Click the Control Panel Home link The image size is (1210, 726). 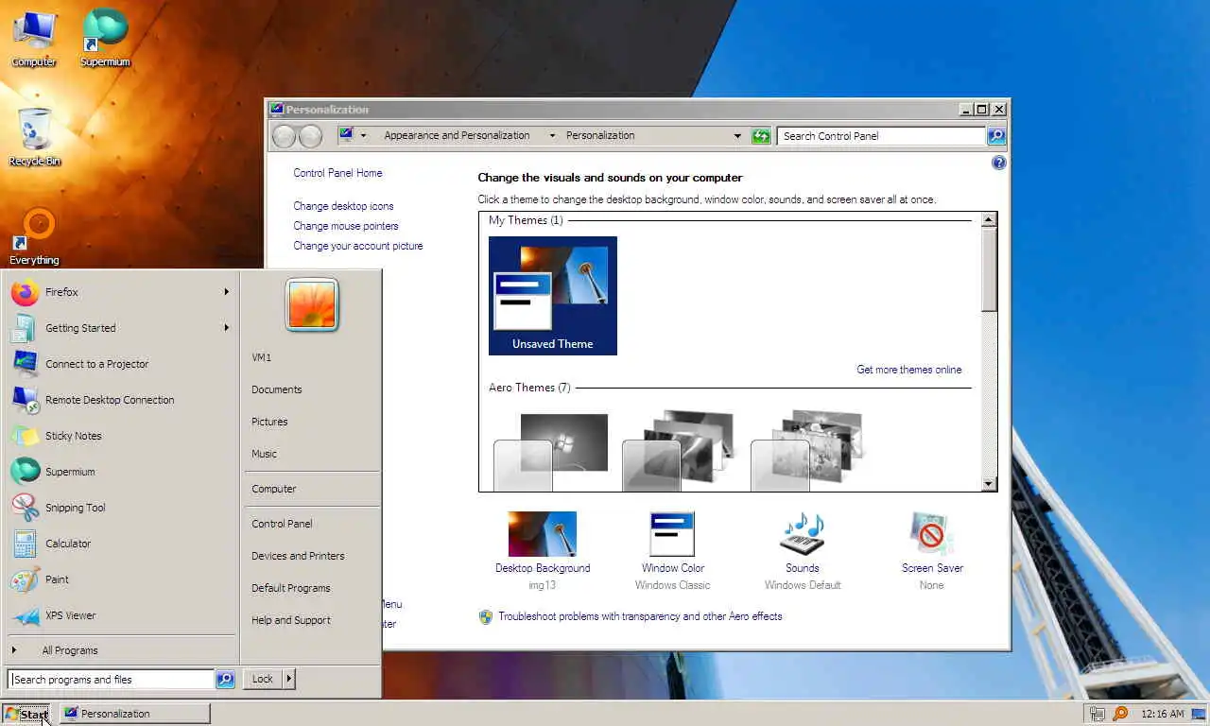(x=337, y=173)
